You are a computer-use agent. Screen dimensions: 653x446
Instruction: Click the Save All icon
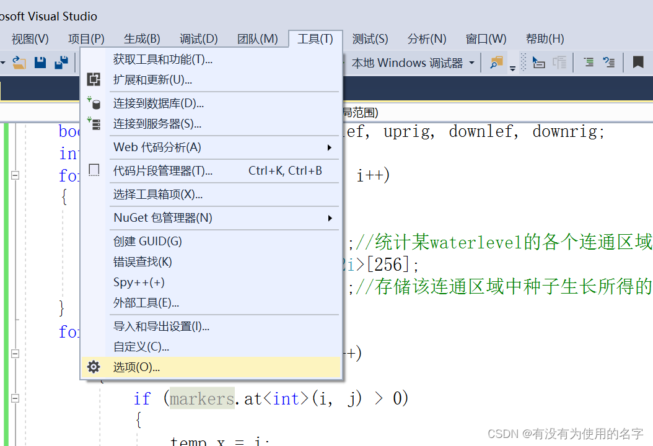61,63
